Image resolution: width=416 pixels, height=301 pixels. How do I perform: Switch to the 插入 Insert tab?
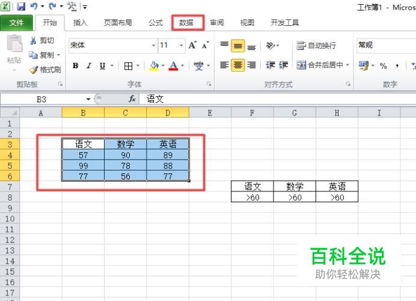click(x=80, y=23)
